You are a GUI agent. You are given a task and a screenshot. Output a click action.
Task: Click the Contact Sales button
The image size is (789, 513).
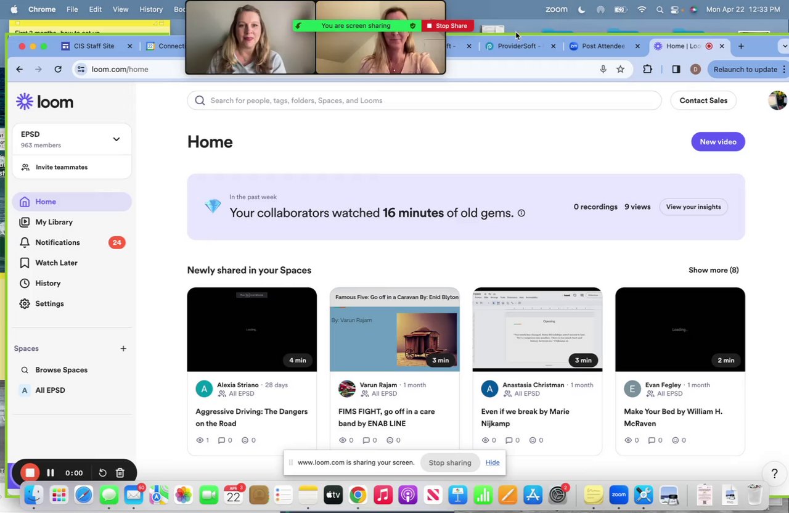(x=703, y=101)
